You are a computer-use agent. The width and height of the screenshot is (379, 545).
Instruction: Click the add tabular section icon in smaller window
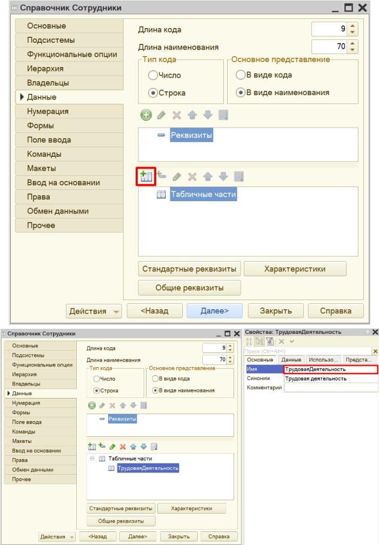(x=92, y=446)
